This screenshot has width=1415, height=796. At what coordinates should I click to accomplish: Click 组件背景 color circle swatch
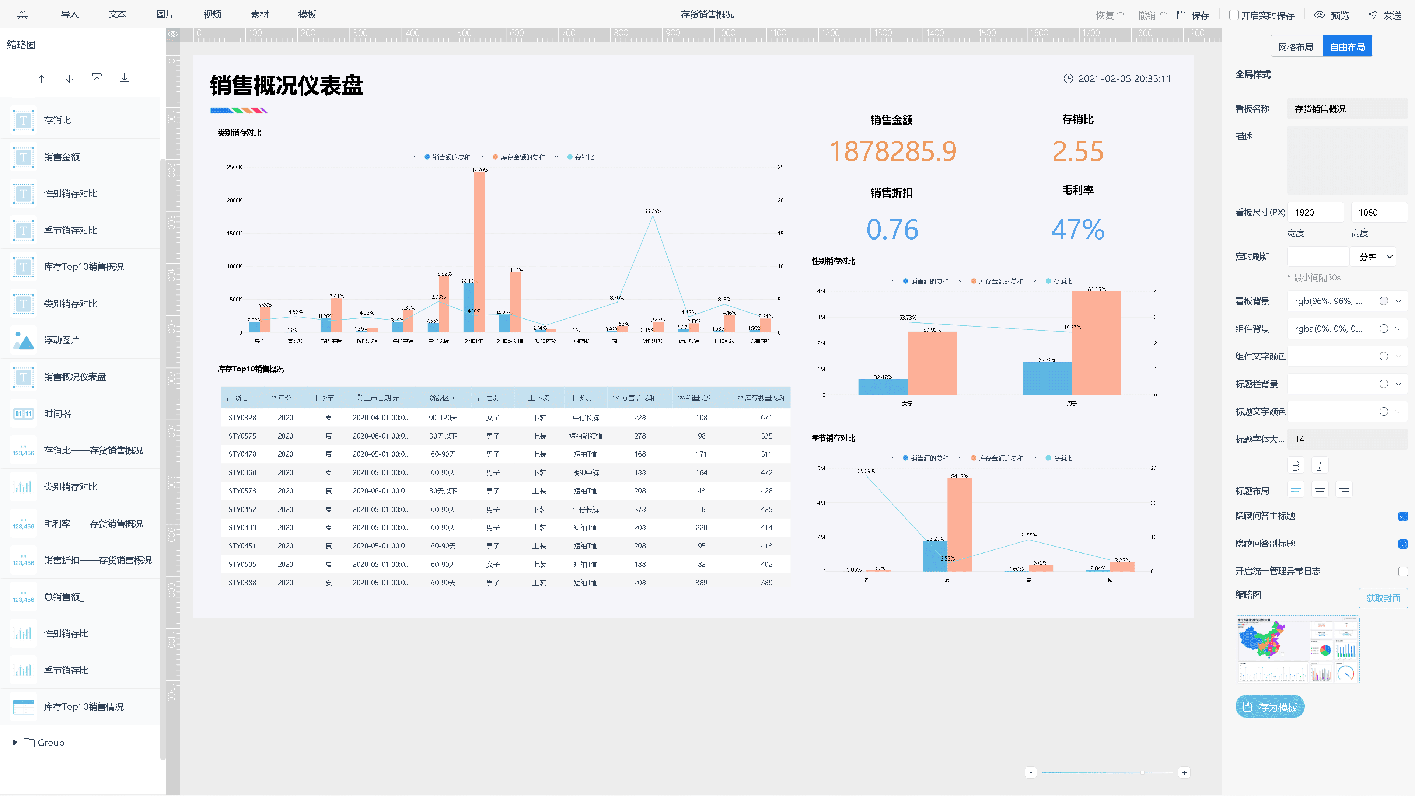pos(1384,328)
